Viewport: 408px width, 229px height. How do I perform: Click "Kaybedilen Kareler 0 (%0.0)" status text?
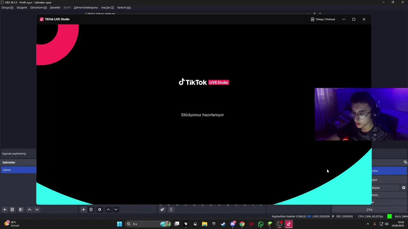289,217
